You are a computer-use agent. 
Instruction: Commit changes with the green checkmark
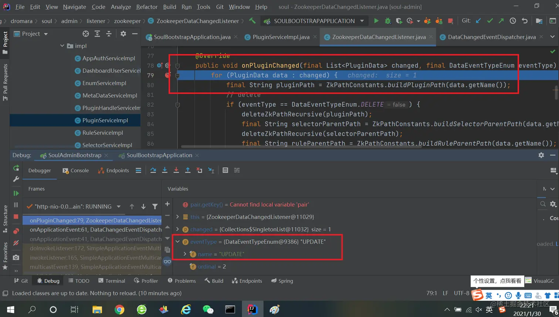(x=490, y=21)
